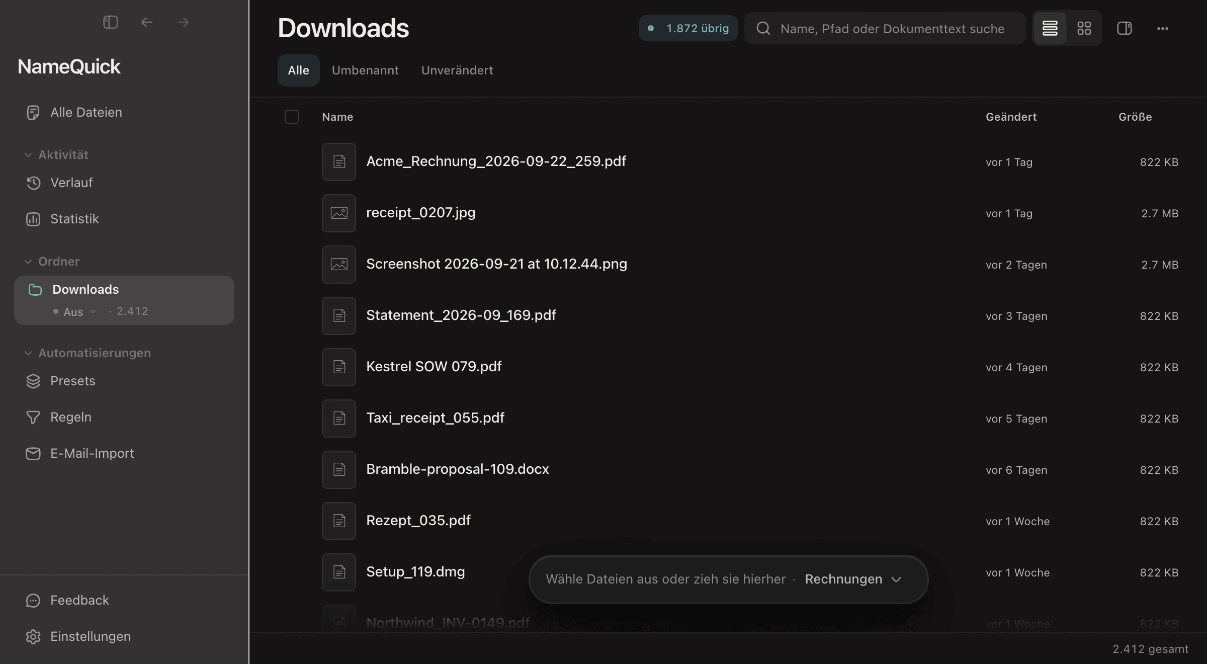
Task: Click document icon of Statement_2026-09_169.pdf
Action: 339,315
